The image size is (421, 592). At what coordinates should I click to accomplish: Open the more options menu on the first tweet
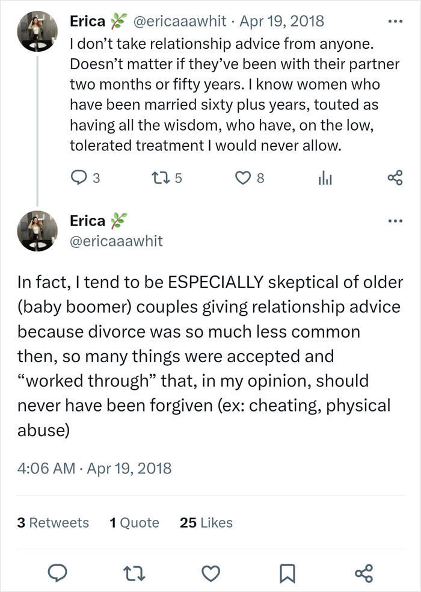(395, 20)
